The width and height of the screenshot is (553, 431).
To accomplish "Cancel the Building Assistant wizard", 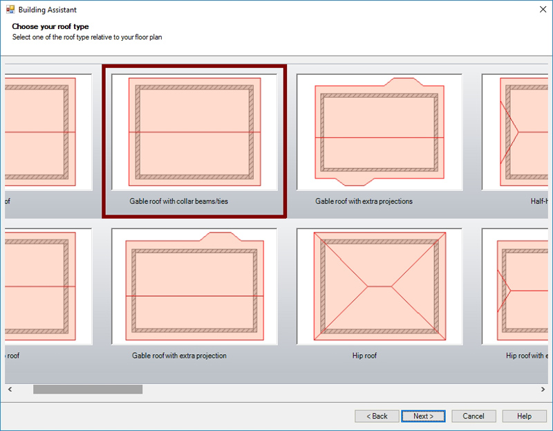I will click(474, 416).
